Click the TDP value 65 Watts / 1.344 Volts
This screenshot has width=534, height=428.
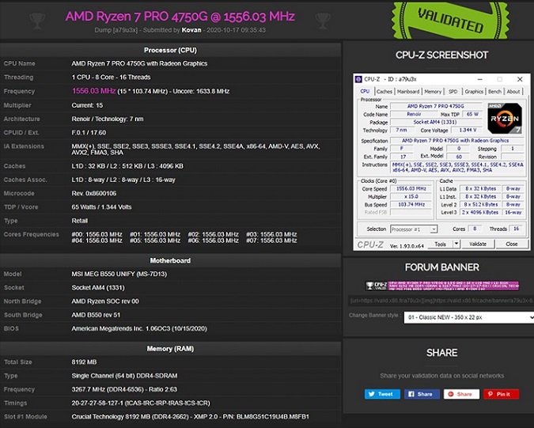101,207
